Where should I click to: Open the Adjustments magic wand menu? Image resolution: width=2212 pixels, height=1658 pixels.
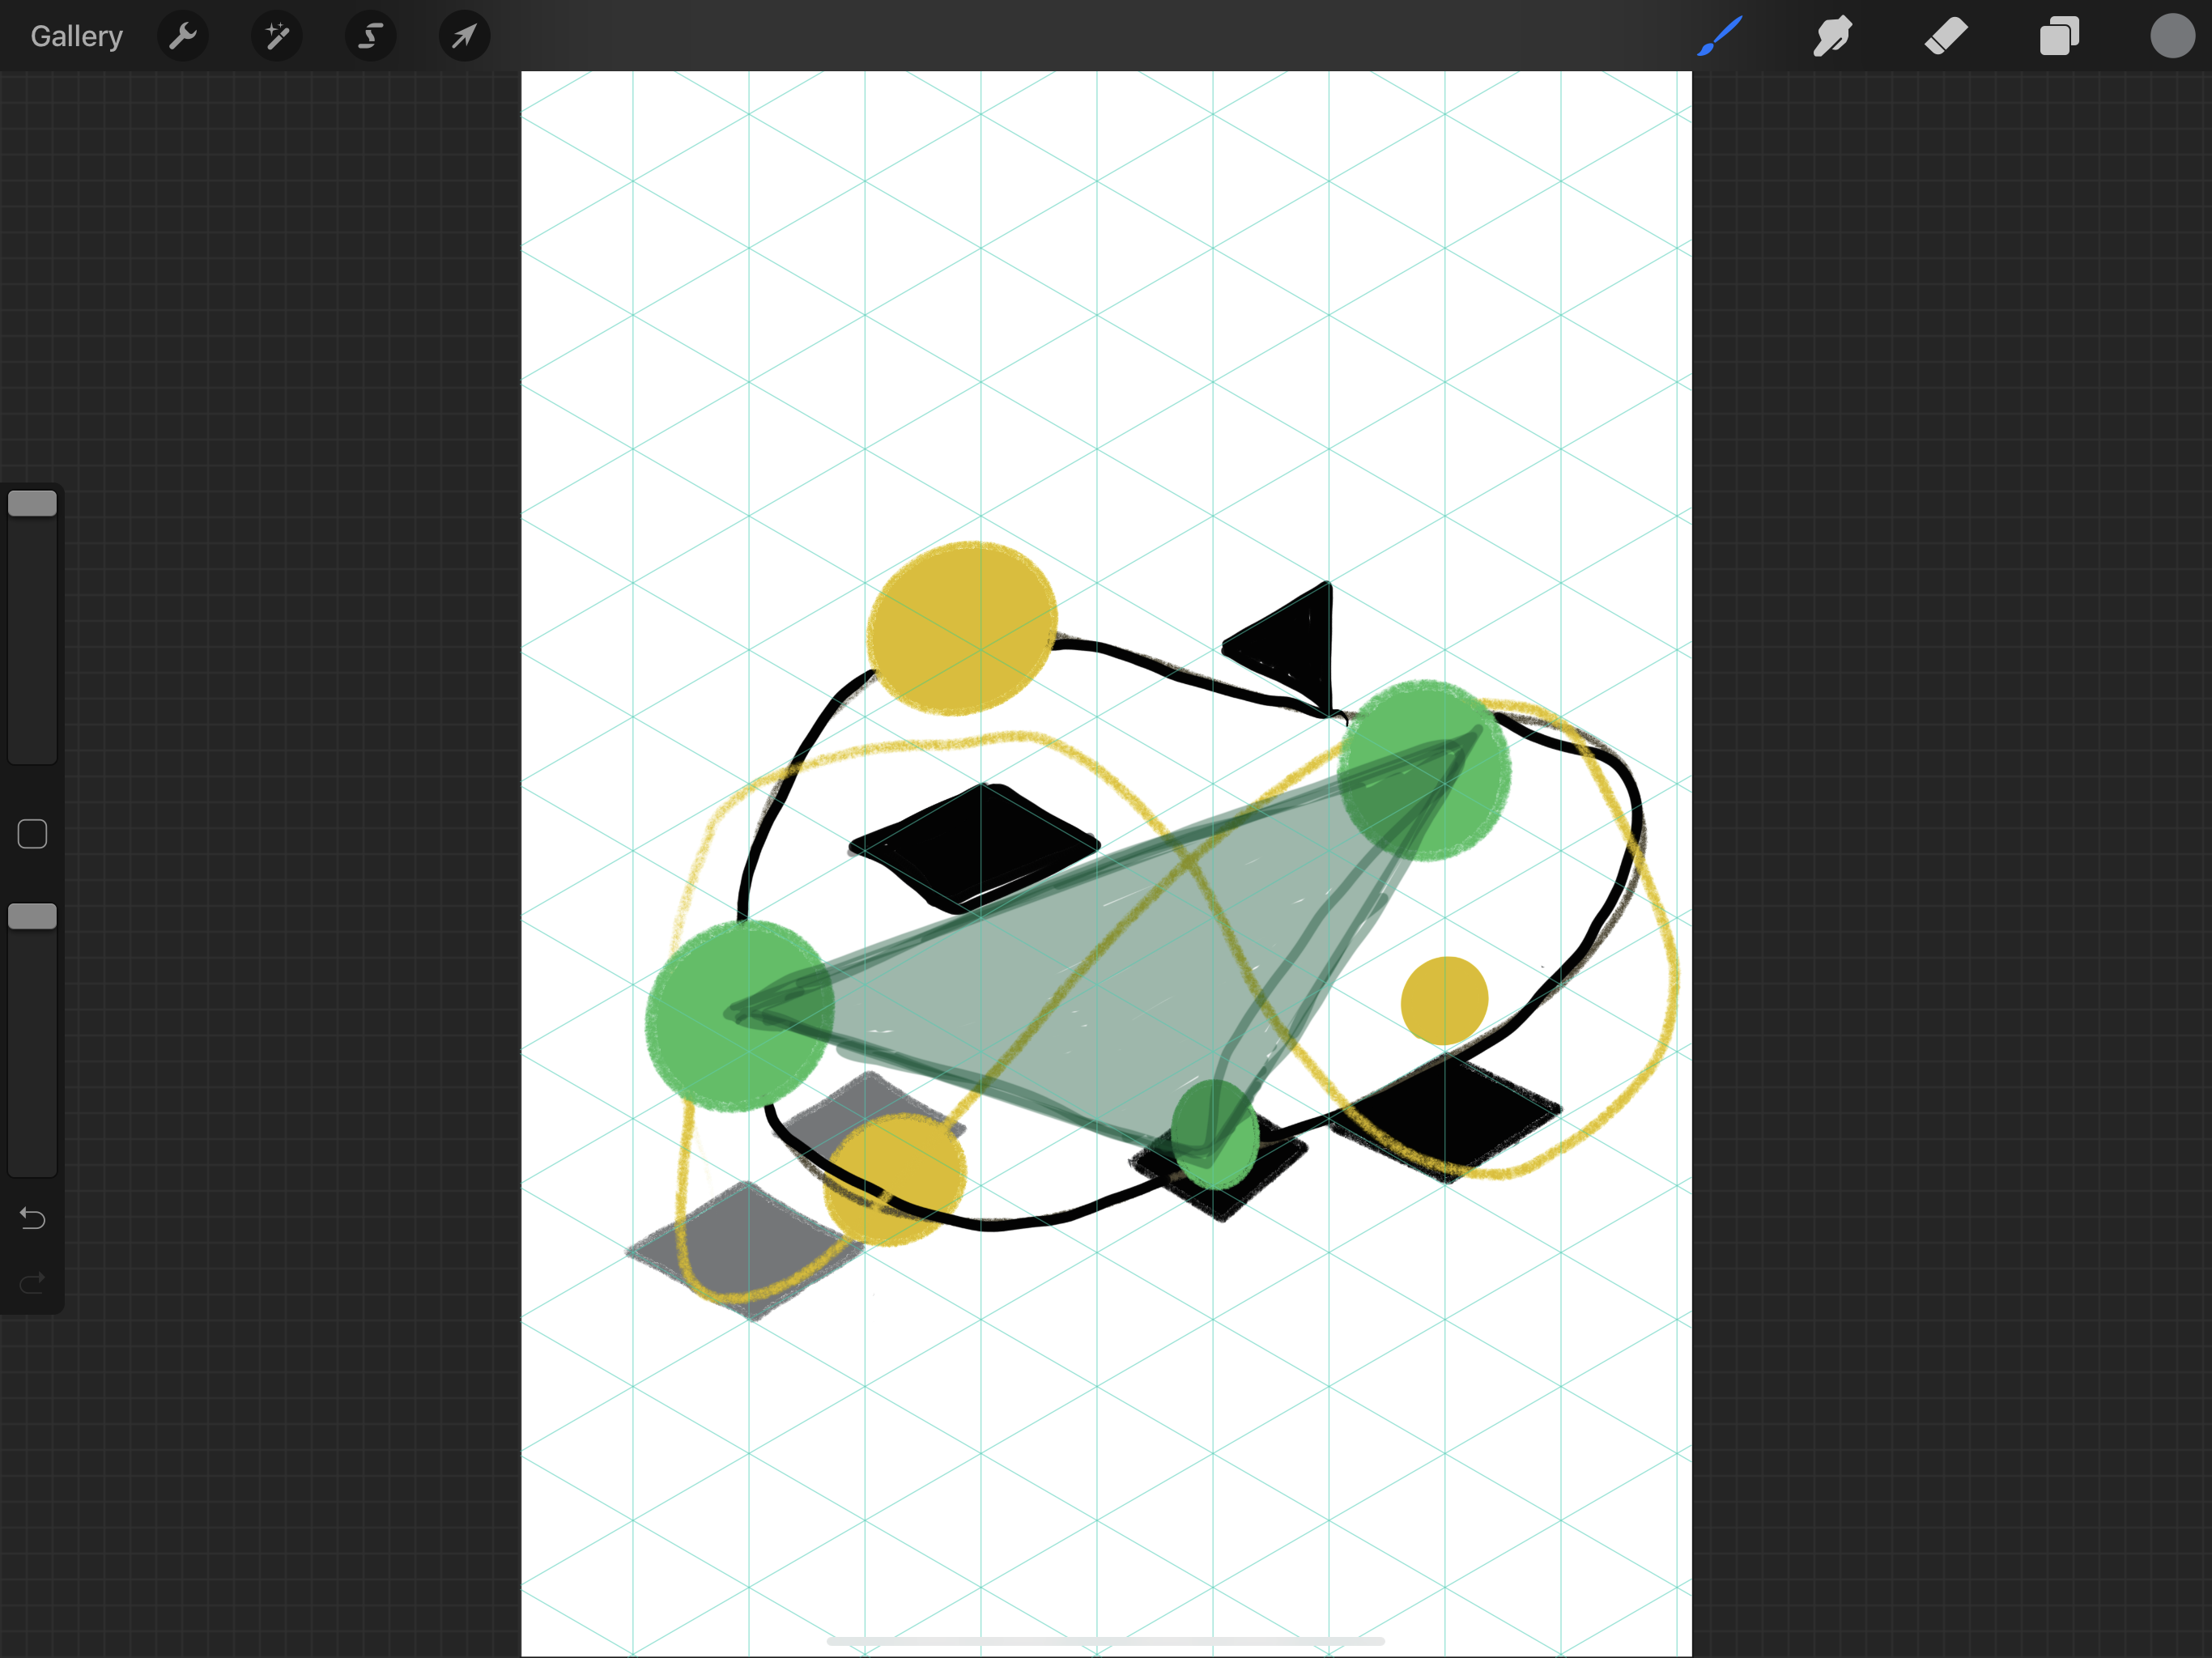pos(277,37)
